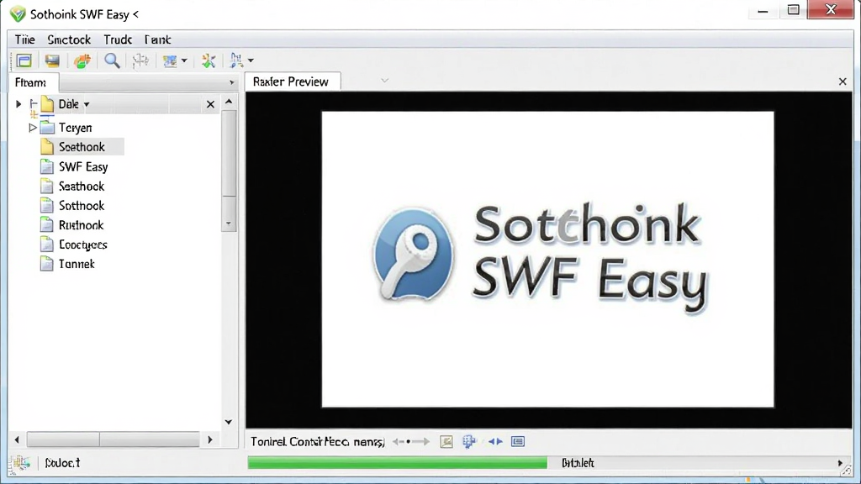Click the move crosshair toolbar icon
Screen dimensions: 861x484
point(140,60)
